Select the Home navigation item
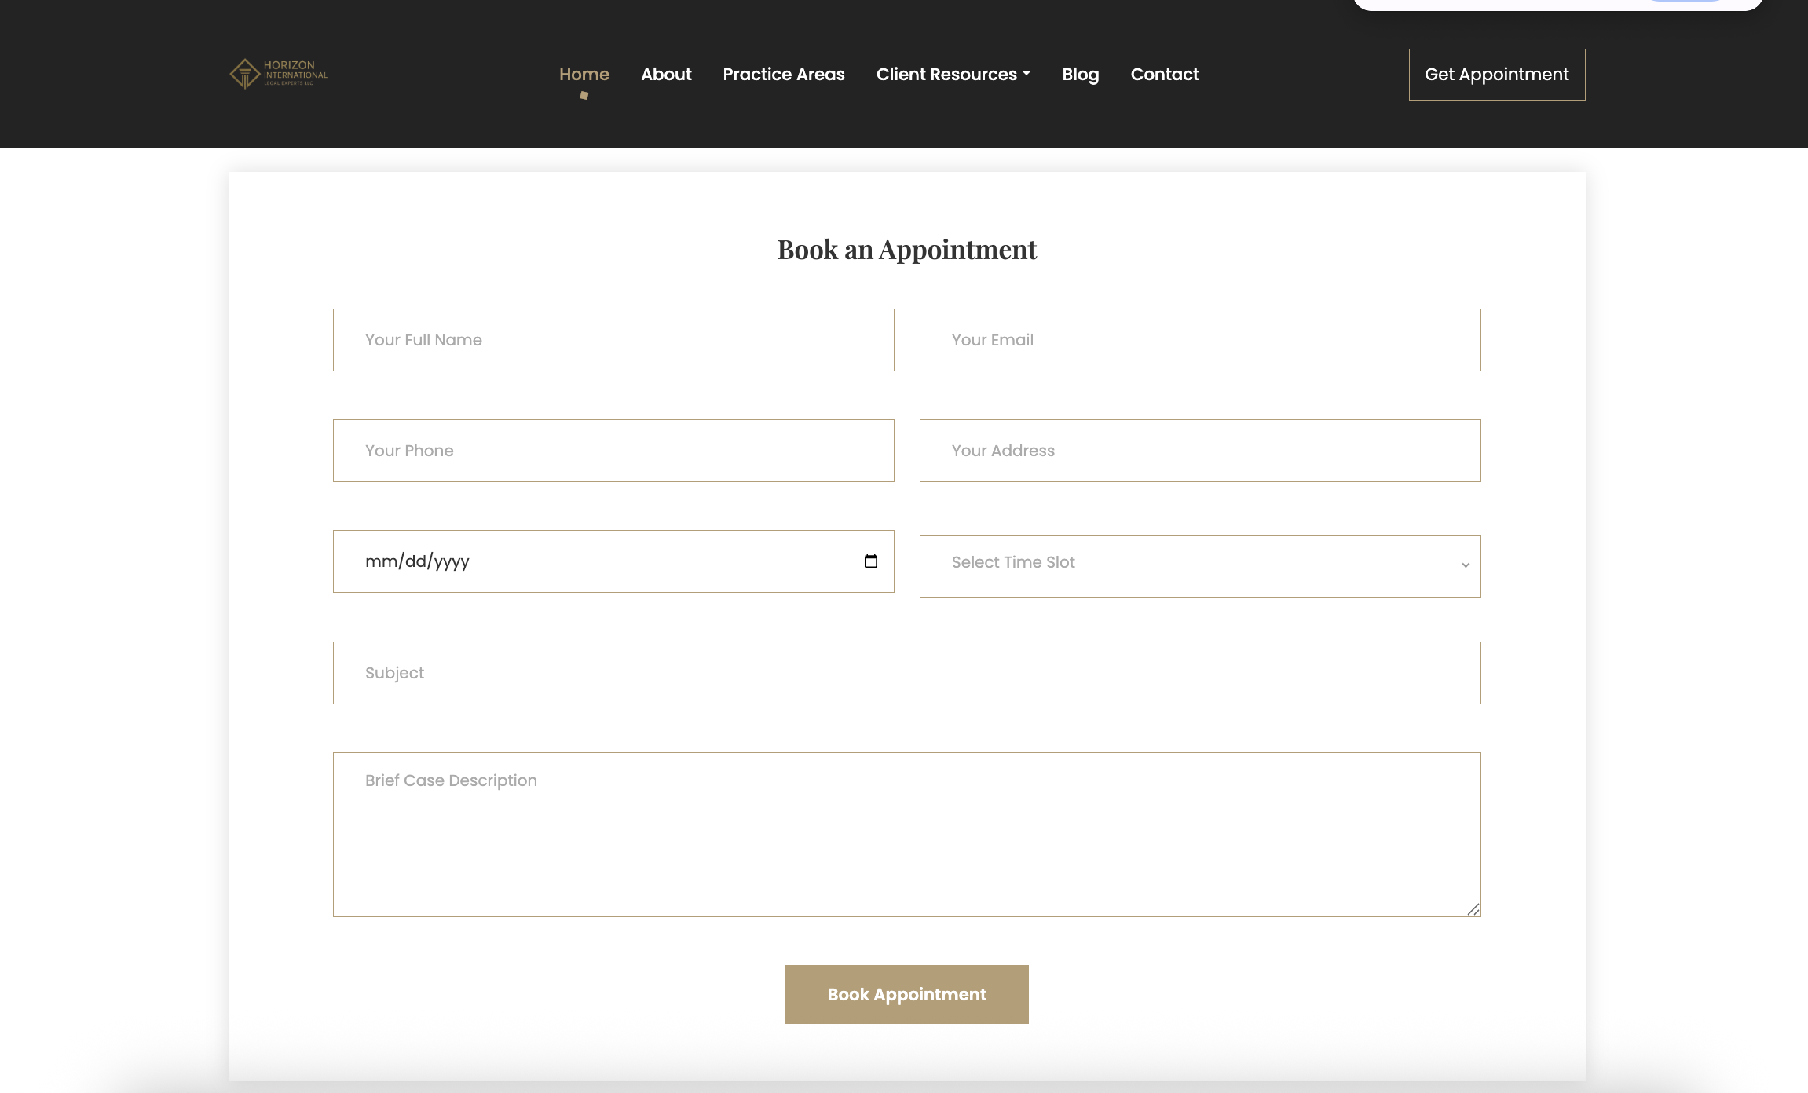This screenshot has width=1808, height=1093. tap(584, 74)
